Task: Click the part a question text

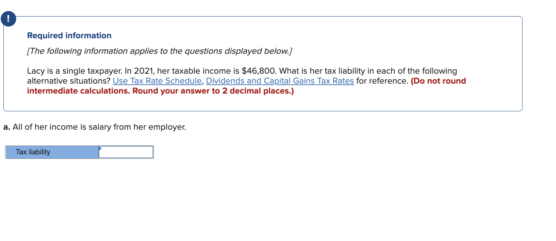Action: [95, 127]
